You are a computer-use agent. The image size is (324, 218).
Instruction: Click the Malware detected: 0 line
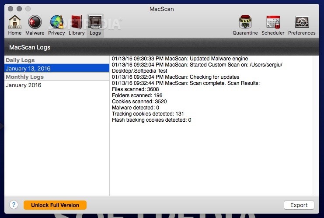(x=136, y=108)
